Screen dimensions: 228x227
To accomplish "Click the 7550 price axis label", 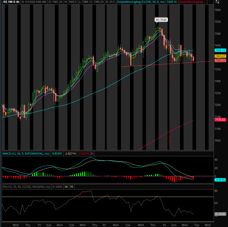I will [x=218, y=22].
